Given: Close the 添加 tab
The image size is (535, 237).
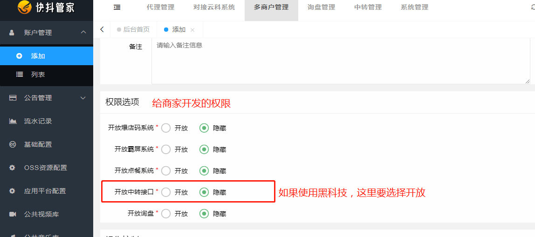Looking at the screenshot, I should coord(192,30).
